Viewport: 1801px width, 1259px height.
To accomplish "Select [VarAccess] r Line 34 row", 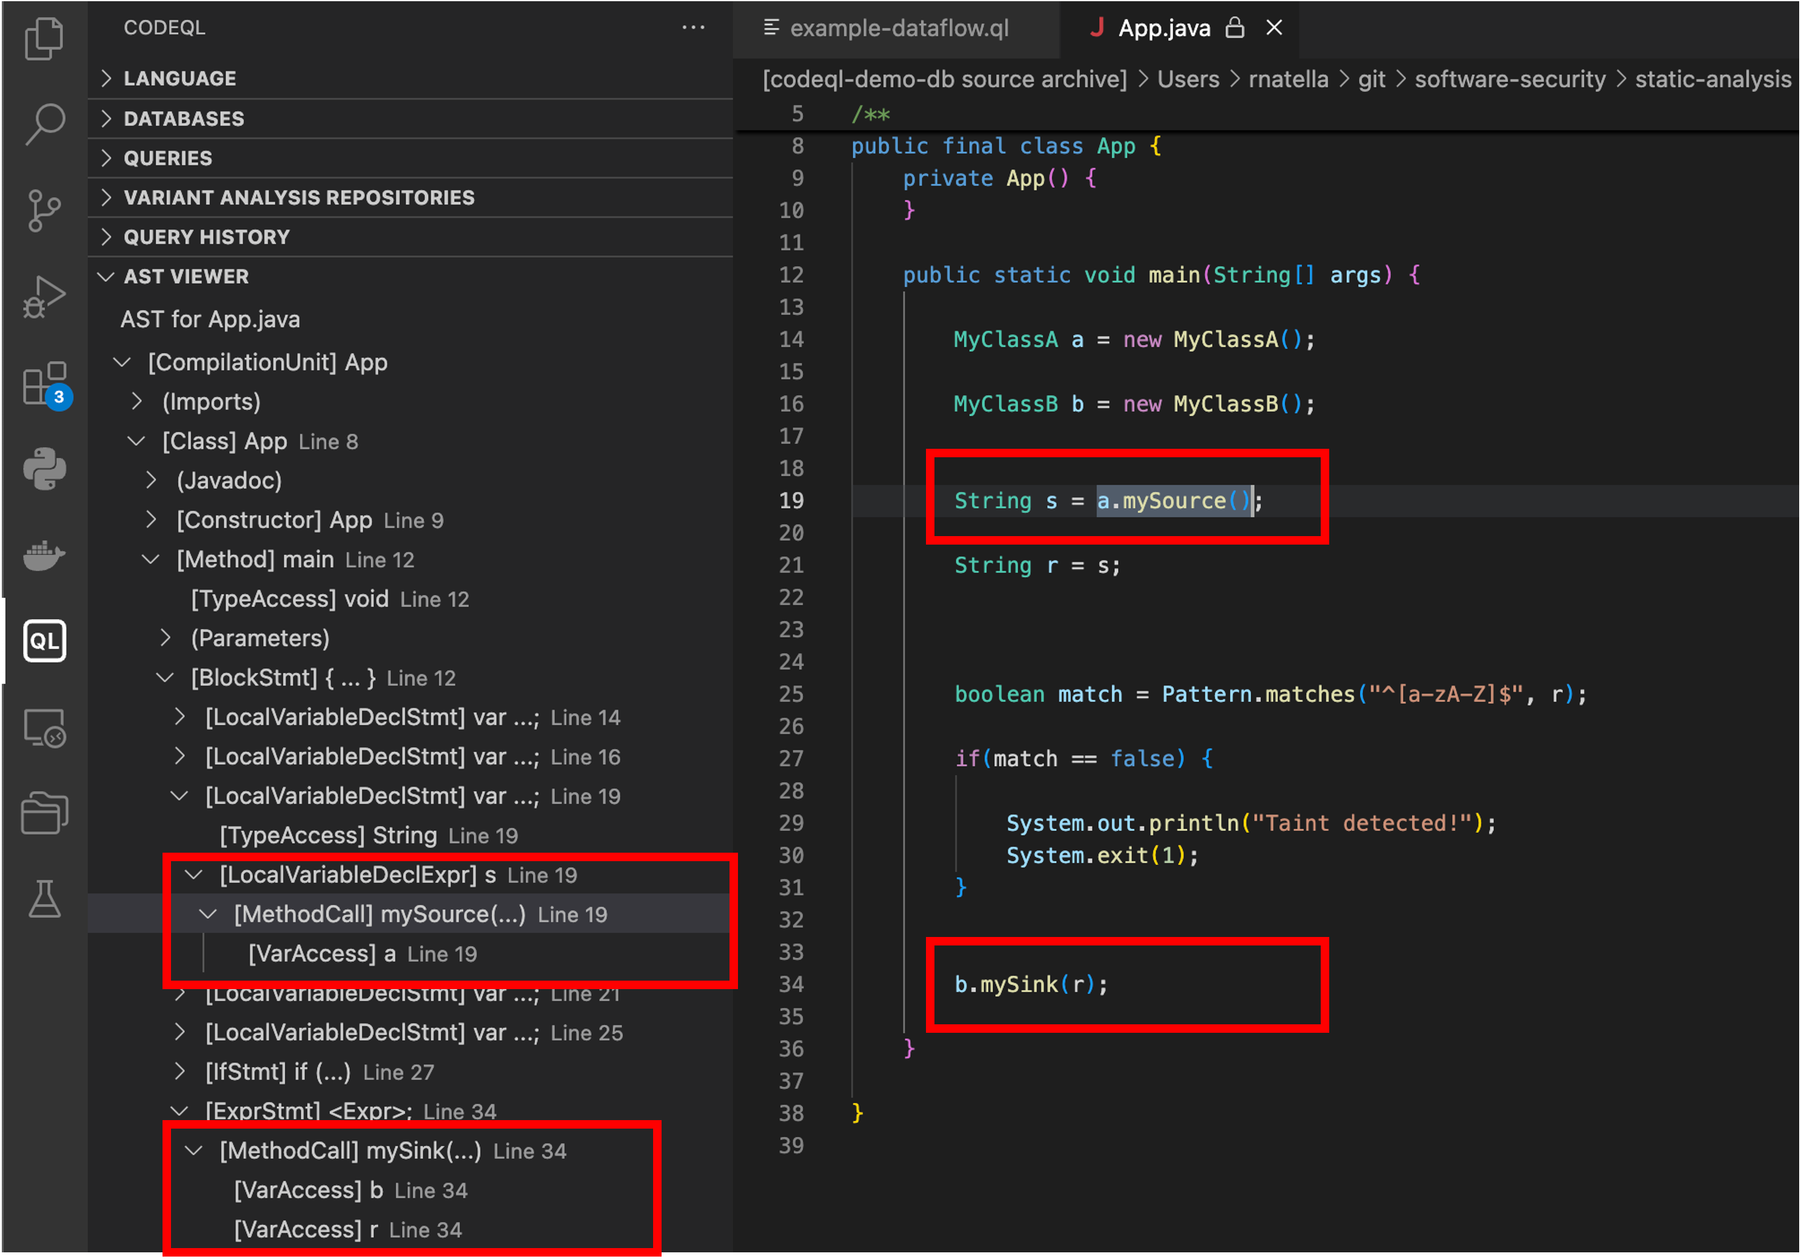I will click(411, 1229).
